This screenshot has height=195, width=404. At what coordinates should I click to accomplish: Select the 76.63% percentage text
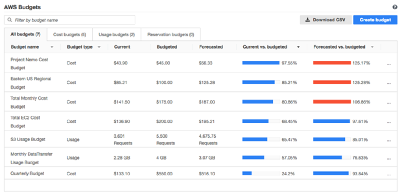pyautogui.click(x=360, y=158)
